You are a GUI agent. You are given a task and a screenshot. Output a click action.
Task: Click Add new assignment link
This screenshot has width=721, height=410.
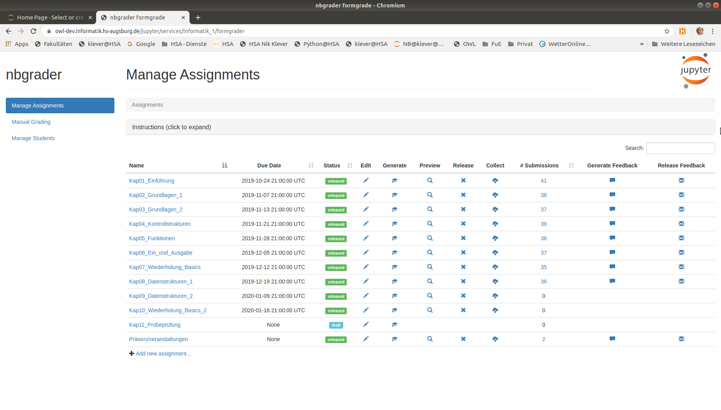point(163,354)
